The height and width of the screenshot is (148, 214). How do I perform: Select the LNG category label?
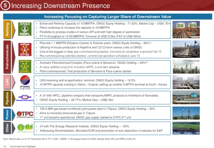coord(7,82)
